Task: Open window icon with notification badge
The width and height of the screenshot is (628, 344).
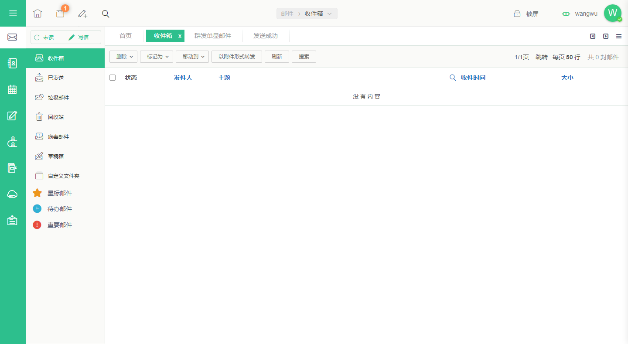Action: pyautogui.click(x=60, y=14)
